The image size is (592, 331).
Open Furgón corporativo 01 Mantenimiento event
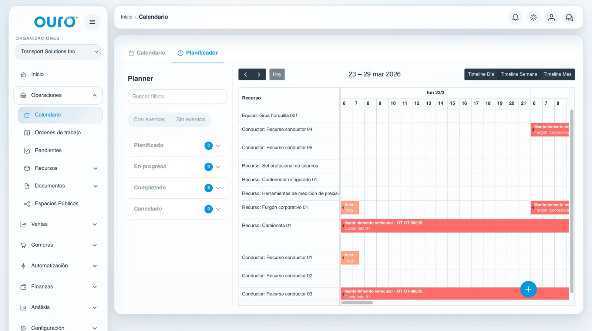point(550,207)
